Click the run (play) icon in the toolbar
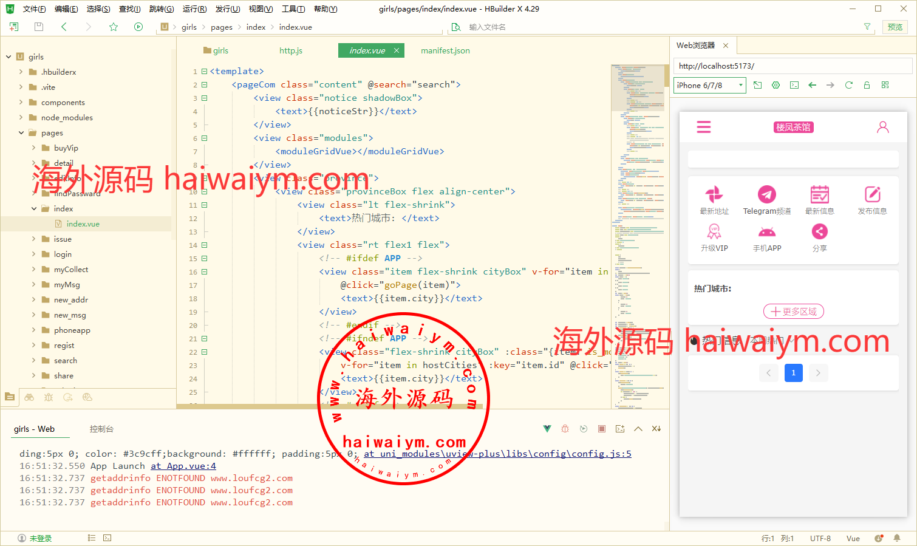Screen dimensions: 917x546 point(138,27)
